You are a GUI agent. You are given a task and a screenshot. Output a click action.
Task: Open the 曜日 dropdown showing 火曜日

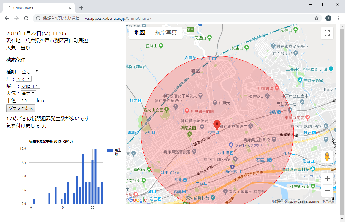pyautogui.click(x=30, y=86)
